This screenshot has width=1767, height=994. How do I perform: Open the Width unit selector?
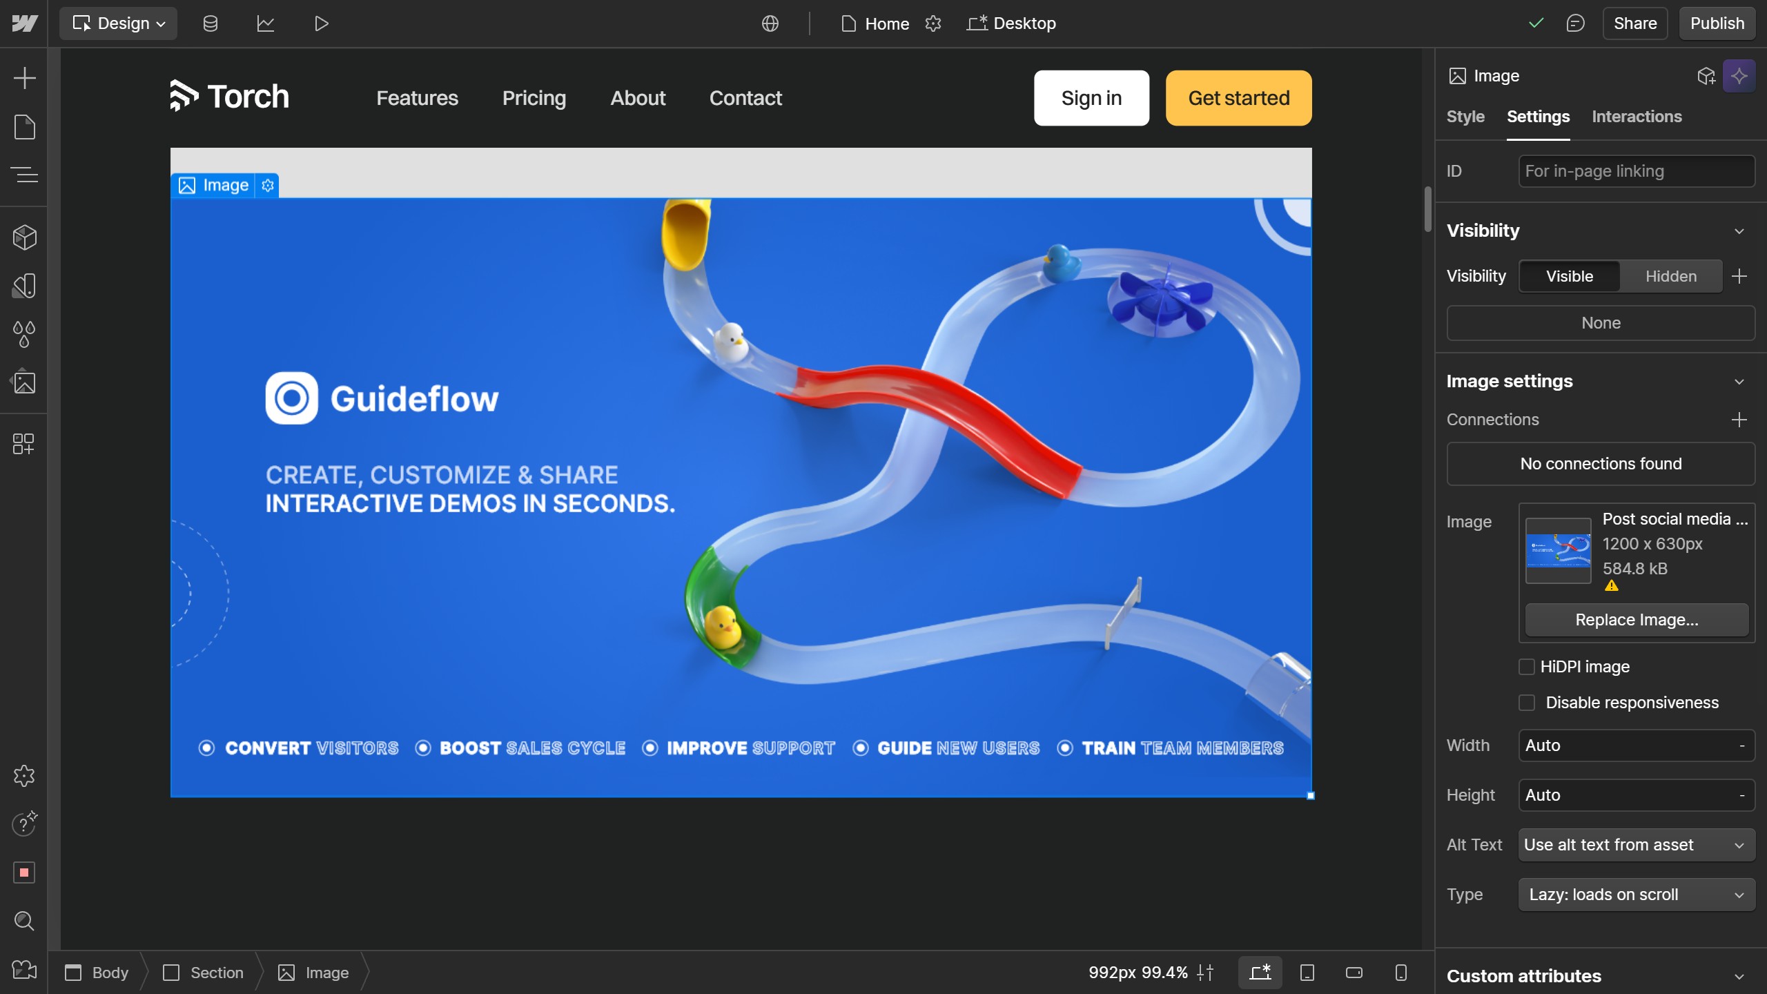1741,745
